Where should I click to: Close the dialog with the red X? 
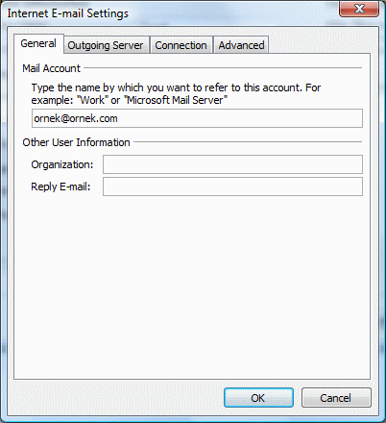(x=359, y=9)
